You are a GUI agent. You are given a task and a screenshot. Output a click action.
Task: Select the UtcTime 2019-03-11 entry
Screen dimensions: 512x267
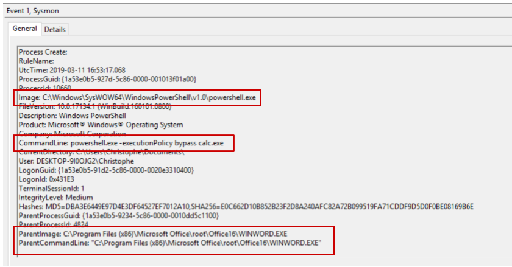(x=72, y=70)
